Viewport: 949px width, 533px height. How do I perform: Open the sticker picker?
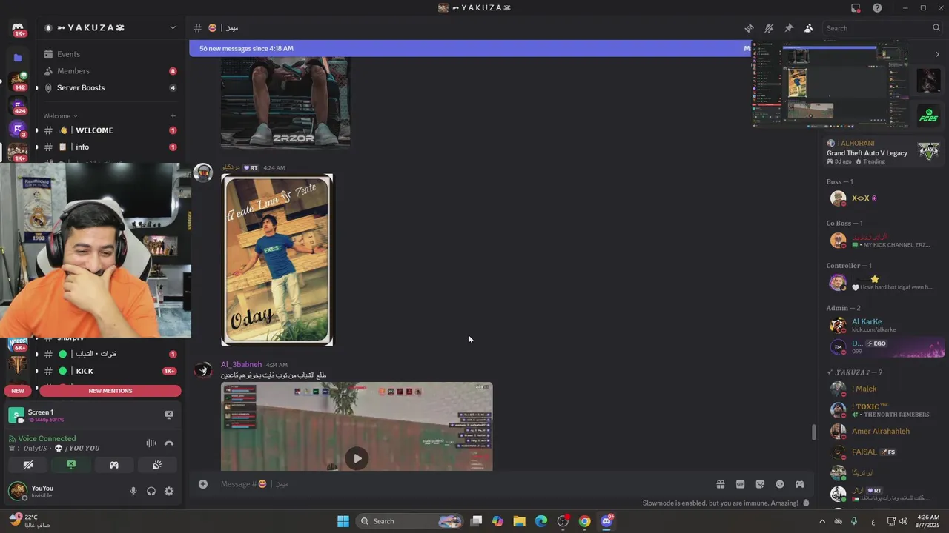[760, 484]
